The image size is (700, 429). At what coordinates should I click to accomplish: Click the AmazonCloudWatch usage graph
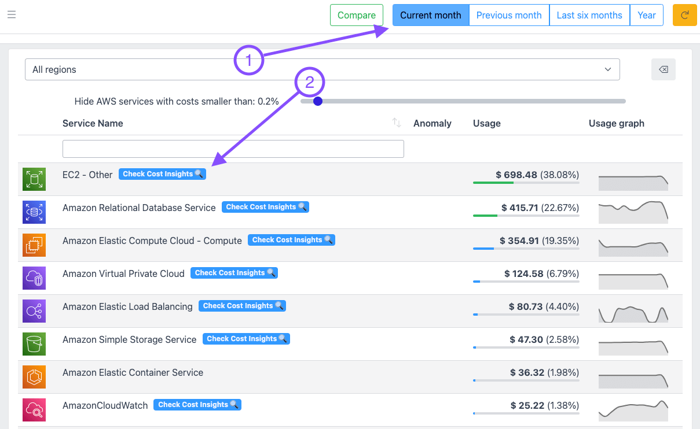(633, 411)
